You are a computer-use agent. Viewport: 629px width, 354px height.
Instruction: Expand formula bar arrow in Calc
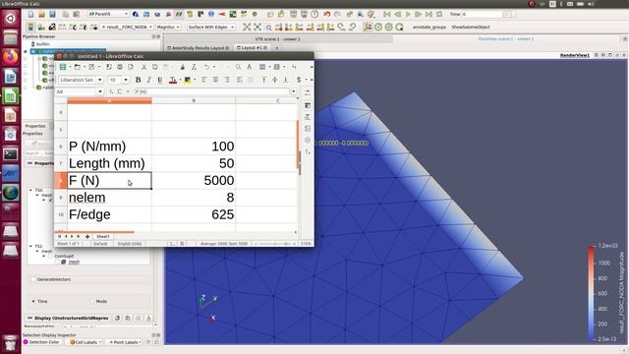(x=294, y=91)
